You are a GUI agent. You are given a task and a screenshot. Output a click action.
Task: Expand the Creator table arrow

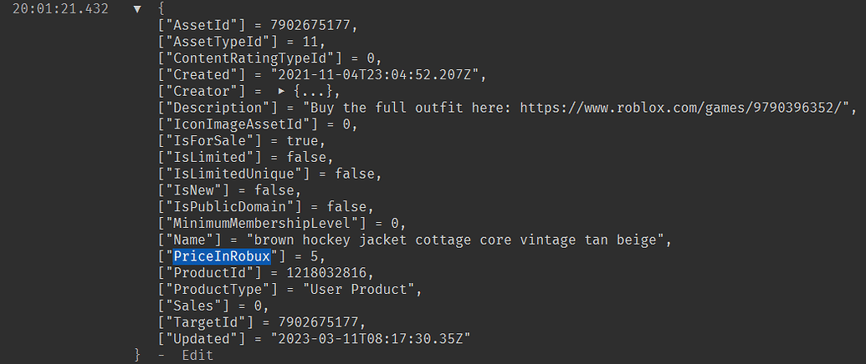pyautogui.click(x=282, y=91)
